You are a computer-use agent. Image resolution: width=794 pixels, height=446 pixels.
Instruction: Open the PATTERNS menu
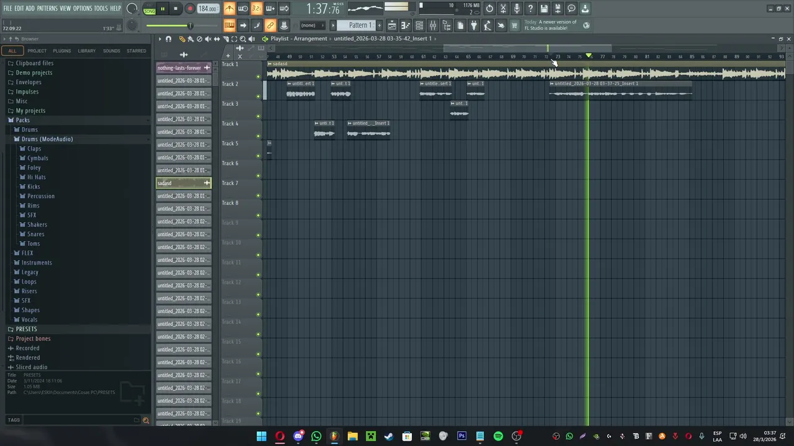click(47, 9)
